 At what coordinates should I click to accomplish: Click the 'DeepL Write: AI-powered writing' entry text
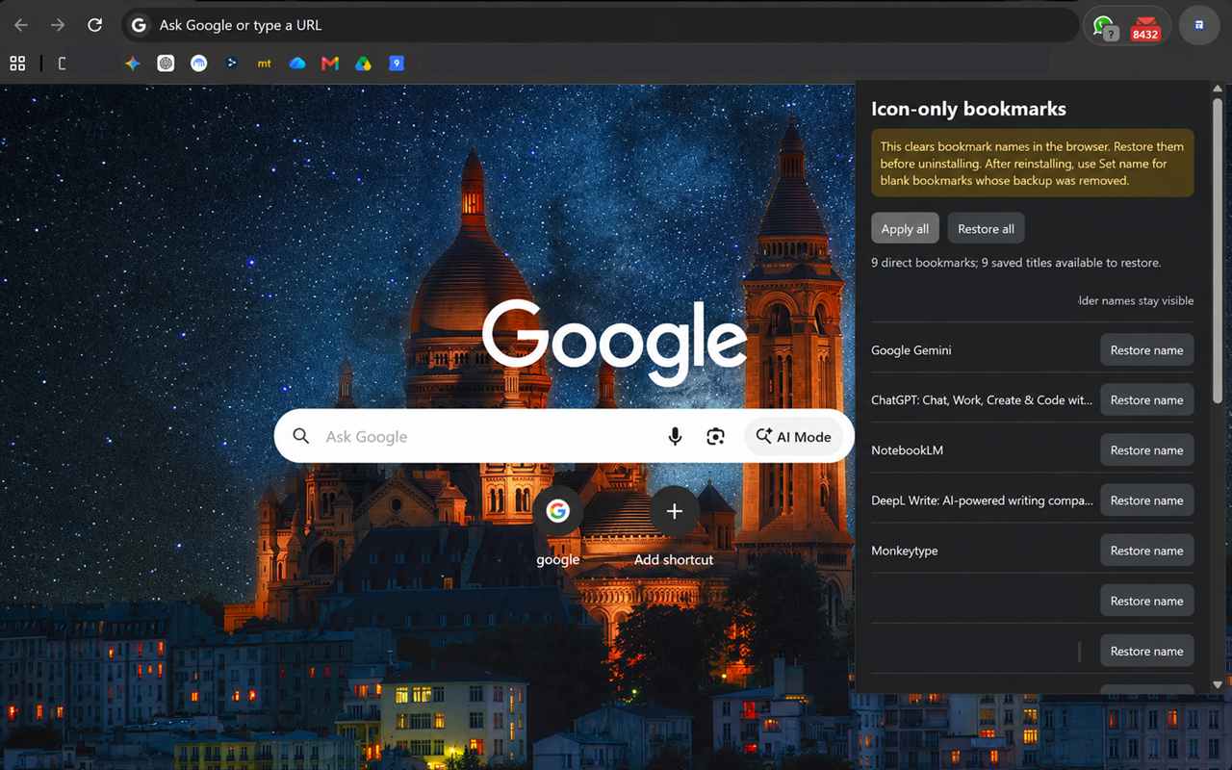click(x=982, y=500)
